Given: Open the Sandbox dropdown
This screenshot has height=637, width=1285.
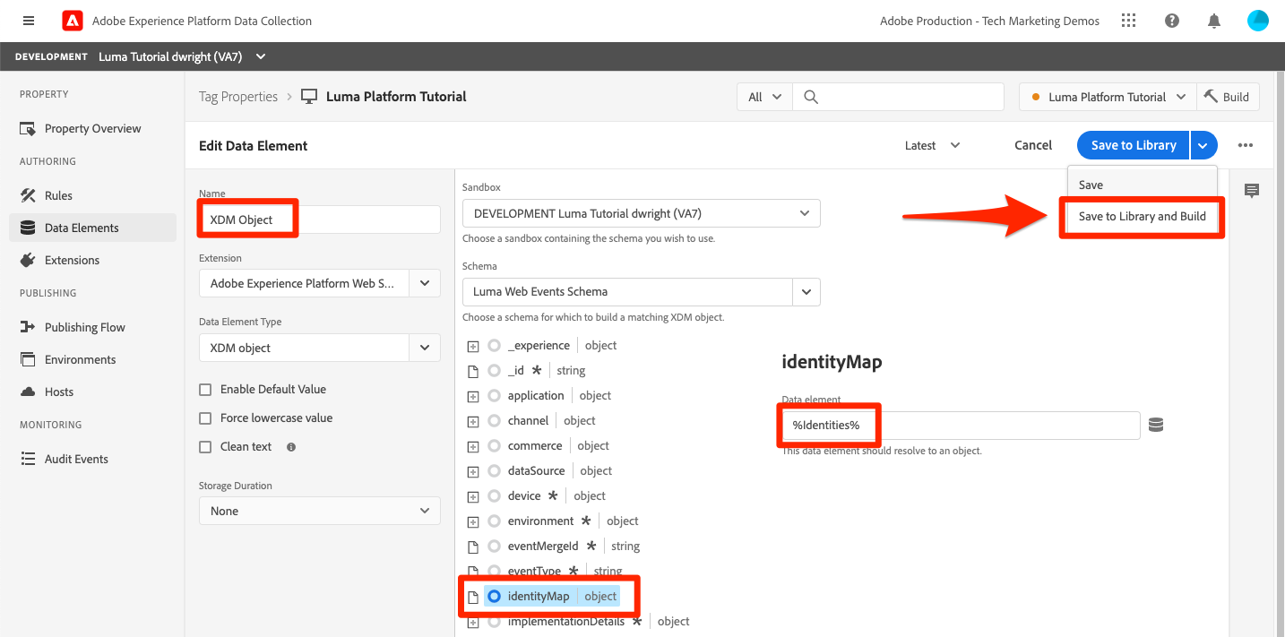Looking at the screenshot, I should [x=642, y=213].
